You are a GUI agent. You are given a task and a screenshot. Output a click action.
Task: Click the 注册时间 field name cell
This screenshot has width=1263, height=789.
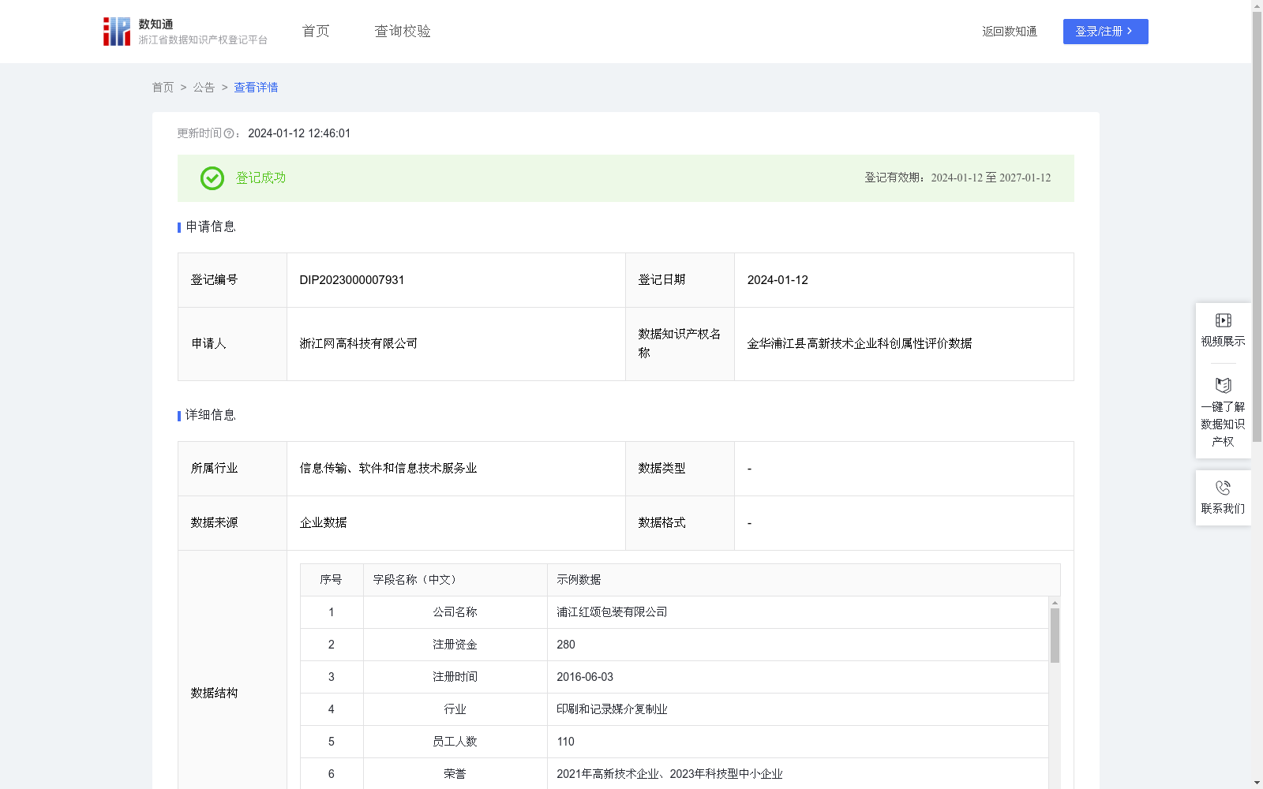click(455, 677)
